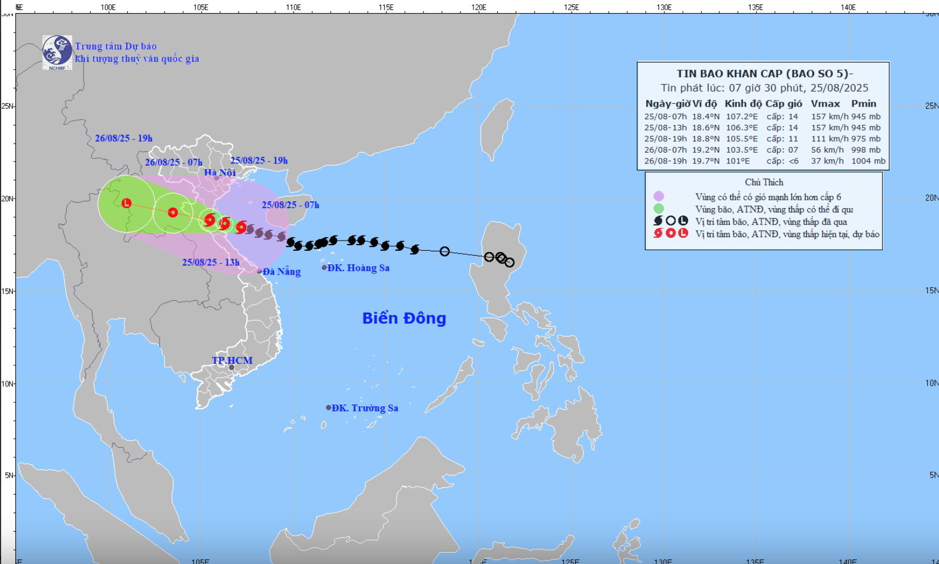Click the red L icon in the legend

683,233
